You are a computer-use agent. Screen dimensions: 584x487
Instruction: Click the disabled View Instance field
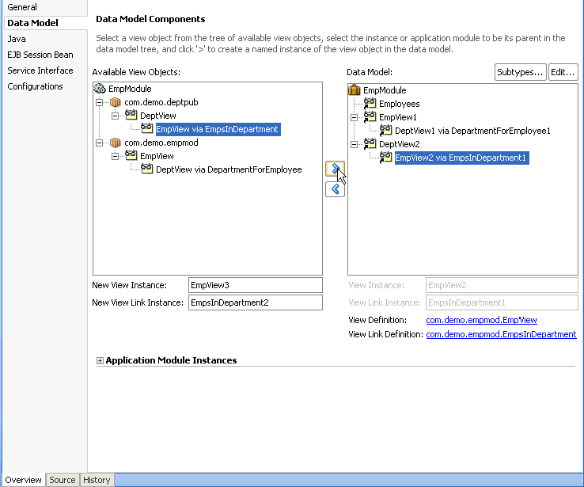coord(502,285)
